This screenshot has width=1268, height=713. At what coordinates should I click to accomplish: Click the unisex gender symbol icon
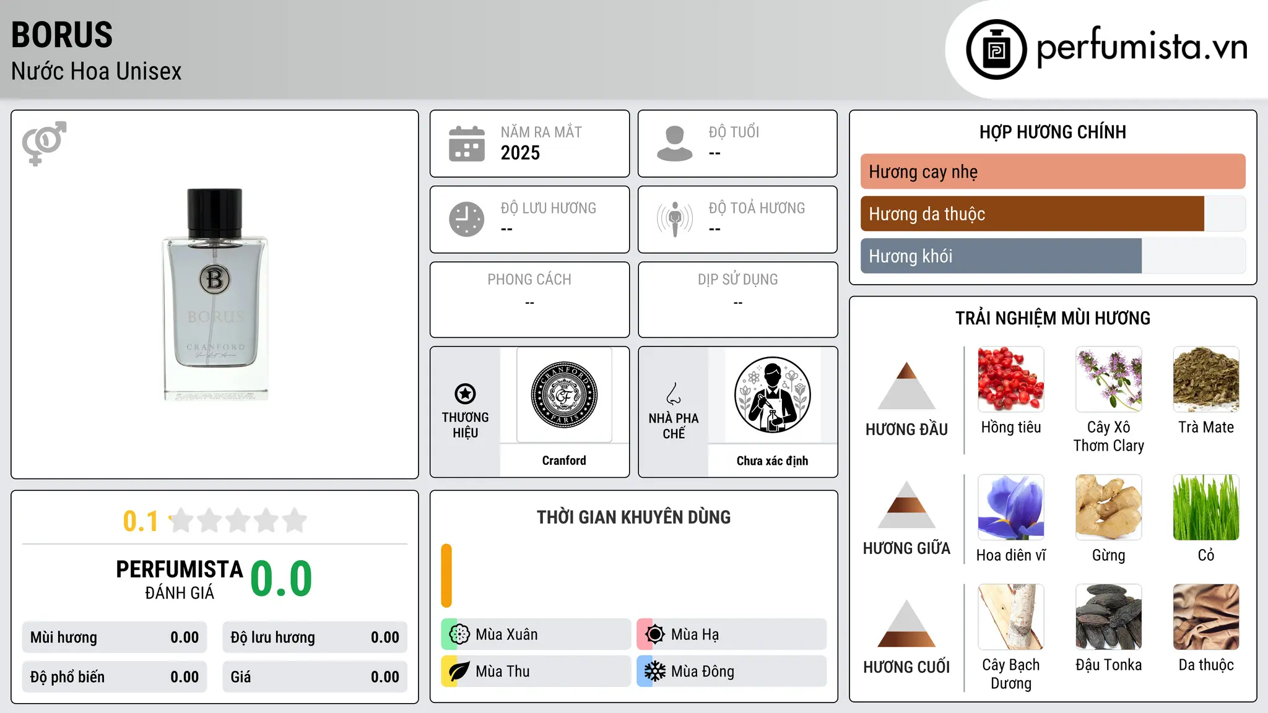tap(44, 143)
